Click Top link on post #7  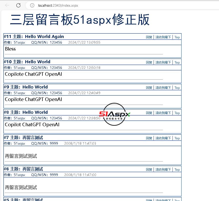[x=177, y=138]
